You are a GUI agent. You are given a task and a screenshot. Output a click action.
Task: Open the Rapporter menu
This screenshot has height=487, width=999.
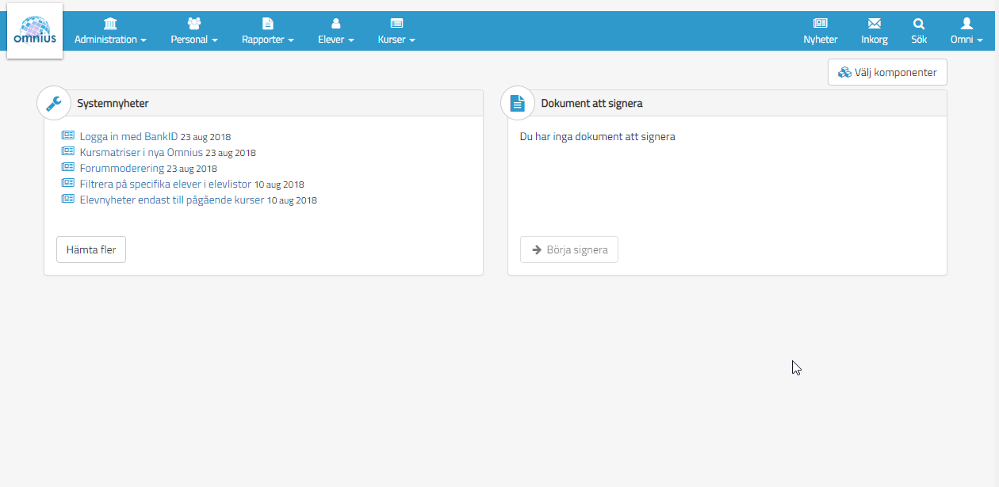(267, 32)
